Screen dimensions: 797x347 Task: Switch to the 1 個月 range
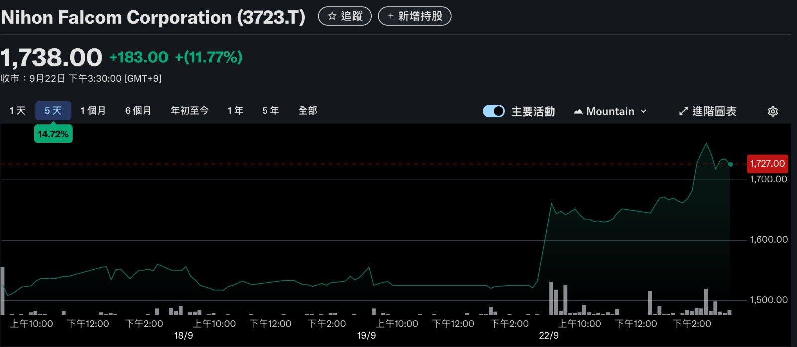(x=93, y=111)
